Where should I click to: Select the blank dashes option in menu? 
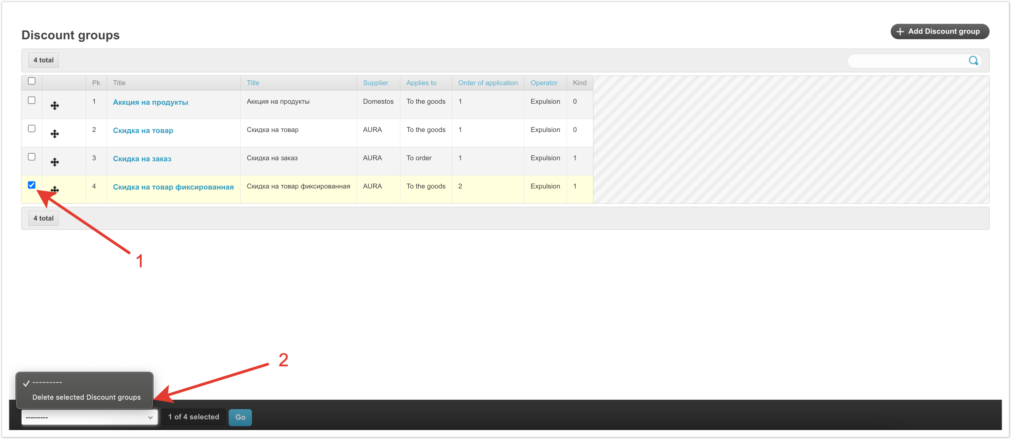[x=47, y=382]
